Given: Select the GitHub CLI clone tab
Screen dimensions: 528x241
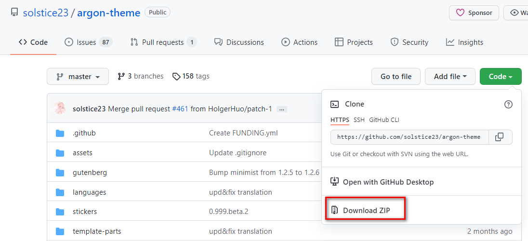Looking at the screenshot, I should coord(384,120).
